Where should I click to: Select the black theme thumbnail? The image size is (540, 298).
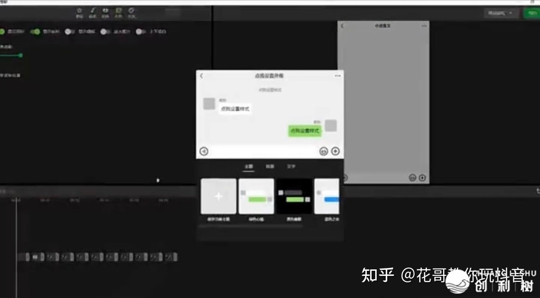[294, 196]
